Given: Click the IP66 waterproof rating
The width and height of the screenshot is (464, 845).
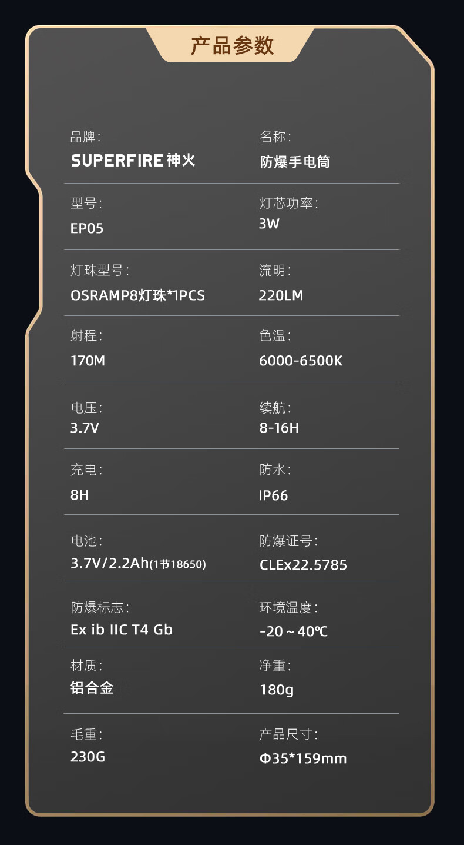Looking at the screenshot, I should pyautogui.click(x=273, y=495).
